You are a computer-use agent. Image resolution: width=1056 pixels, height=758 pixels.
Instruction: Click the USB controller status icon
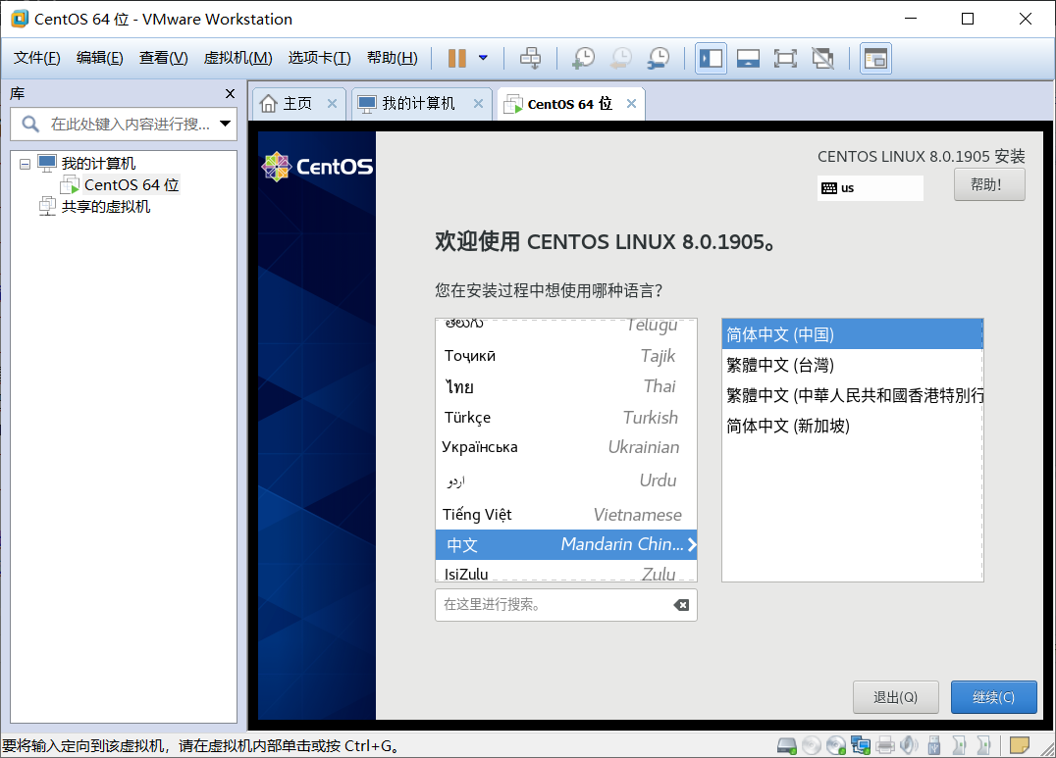pos(933,745)
